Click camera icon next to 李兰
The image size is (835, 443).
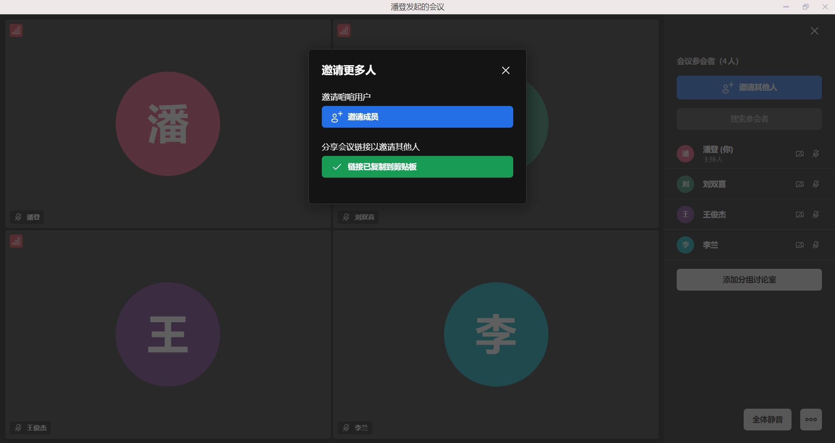799,245
